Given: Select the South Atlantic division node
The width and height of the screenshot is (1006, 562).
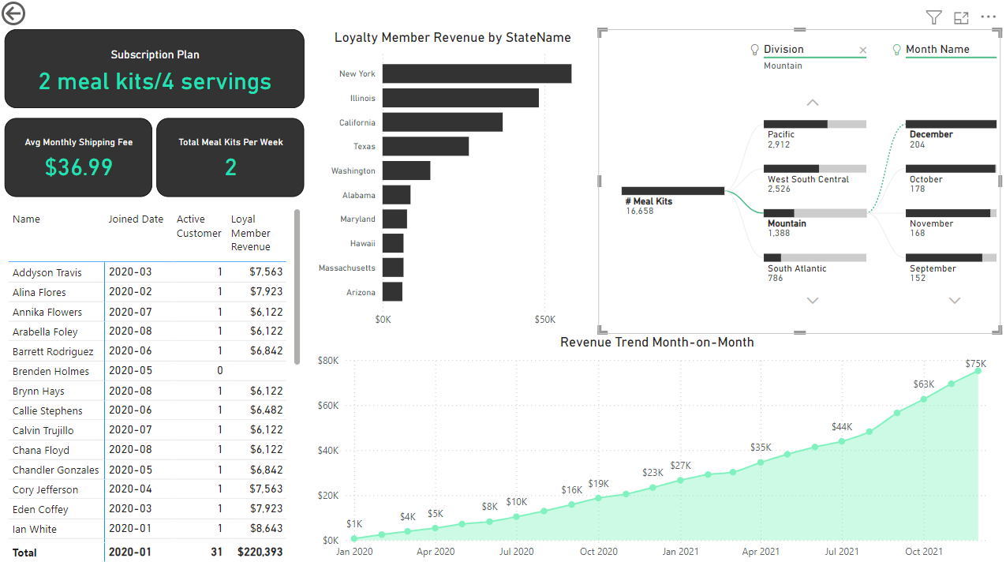Looking at the screenshot, I should click(x=814, y=258).
